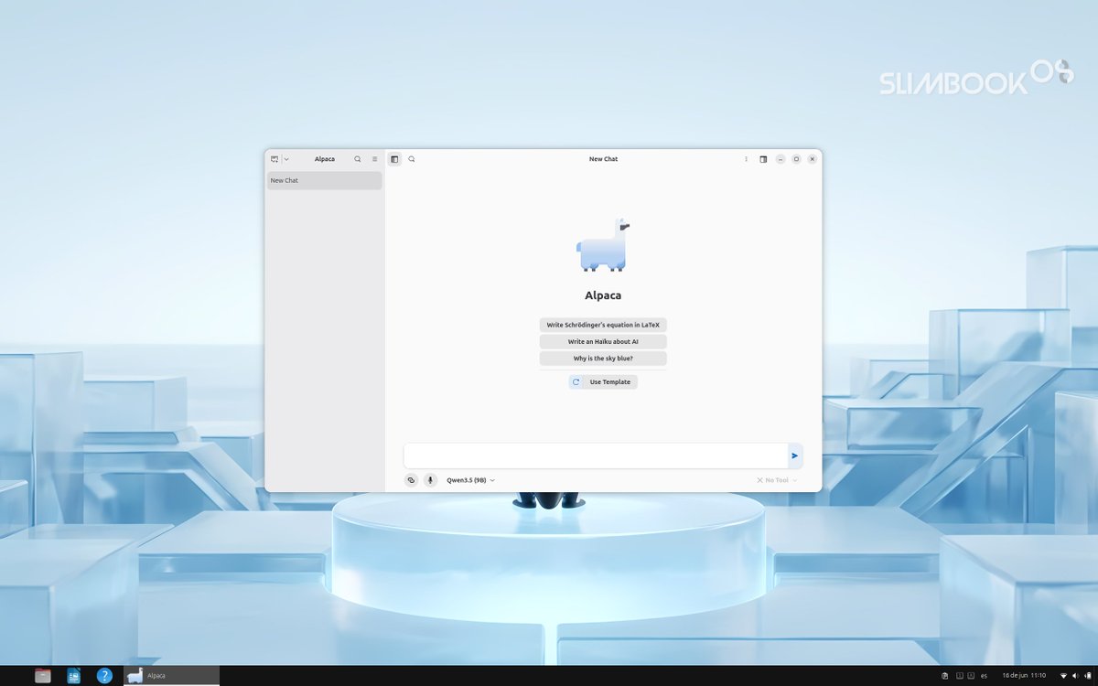
Task: Toggle the right side panel icon
Action: pos(763,159)
